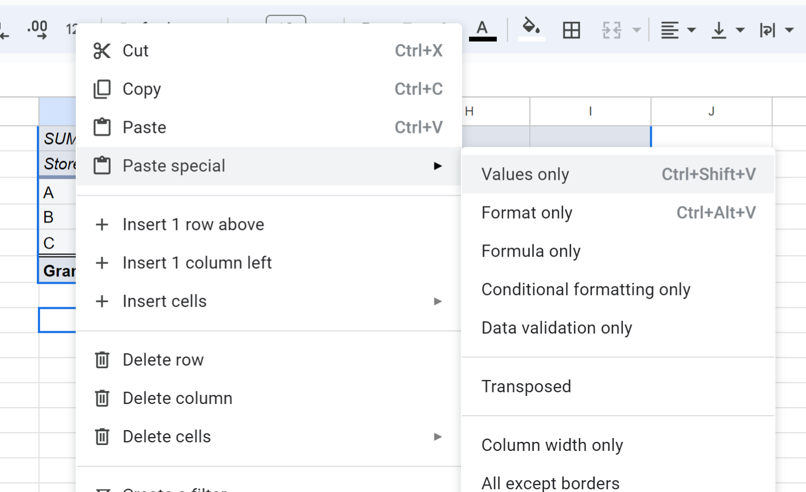Open the vertical alignment dropdown
The image size is (806, 492).
tap(741, 30)
